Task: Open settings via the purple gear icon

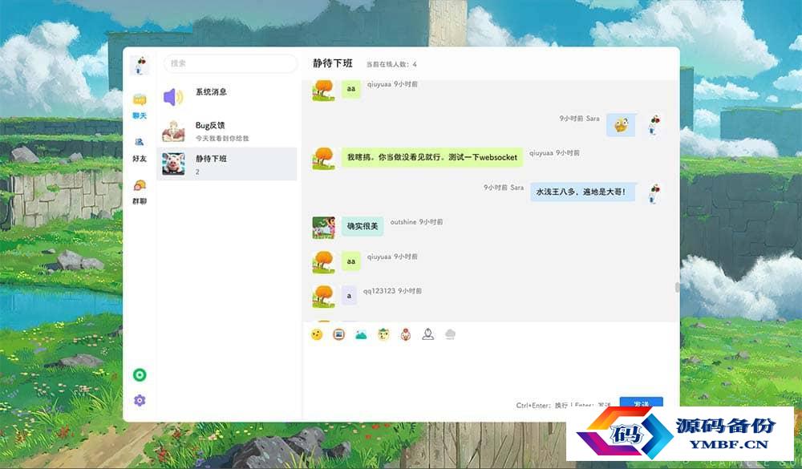Action: click(140, 400)
